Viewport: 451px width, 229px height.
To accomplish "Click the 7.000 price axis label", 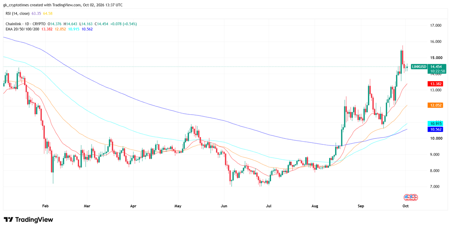I will [436, 187].
